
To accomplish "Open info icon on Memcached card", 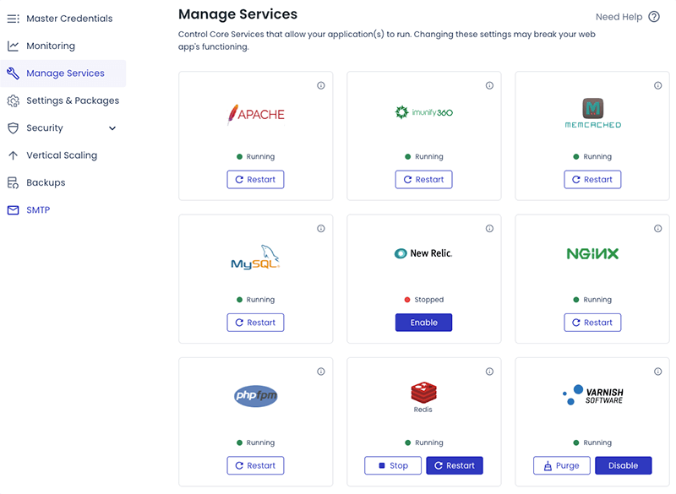I will pyautogui.click(x=657, y=85).
